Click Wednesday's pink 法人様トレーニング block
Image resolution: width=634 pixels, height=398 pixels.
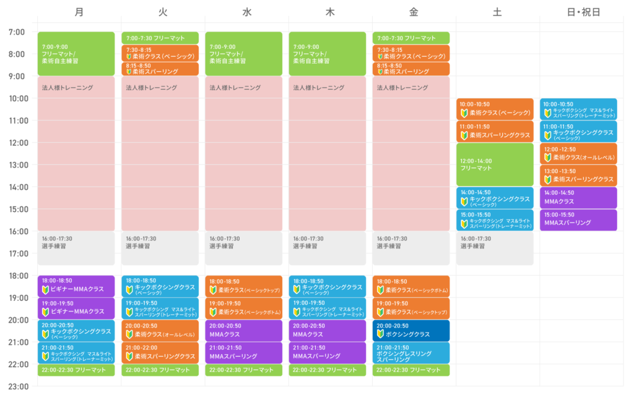[243, 153]
